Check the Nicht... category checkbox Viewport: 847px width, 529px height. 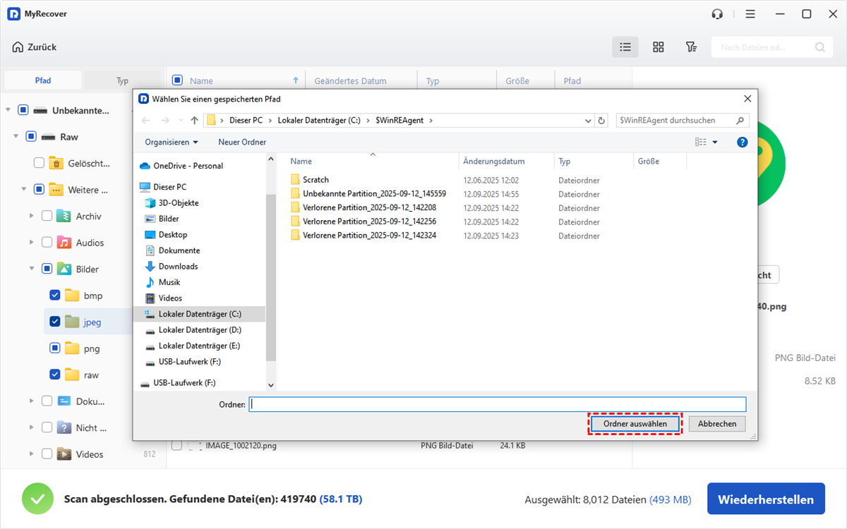47,427
